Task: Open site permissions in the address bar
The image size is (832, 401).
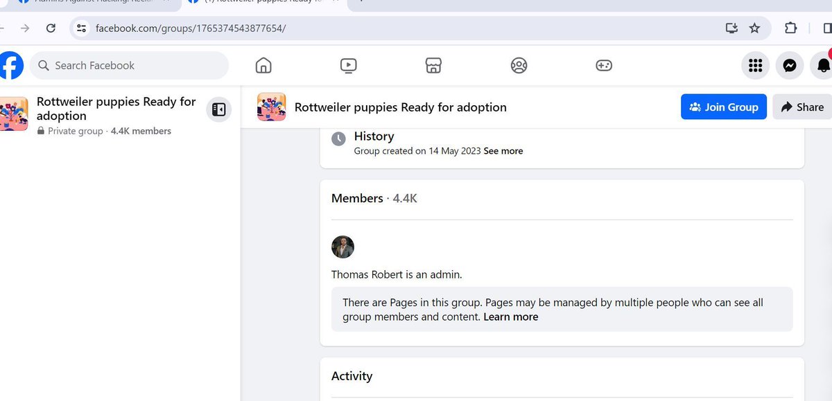Action: 81,28
